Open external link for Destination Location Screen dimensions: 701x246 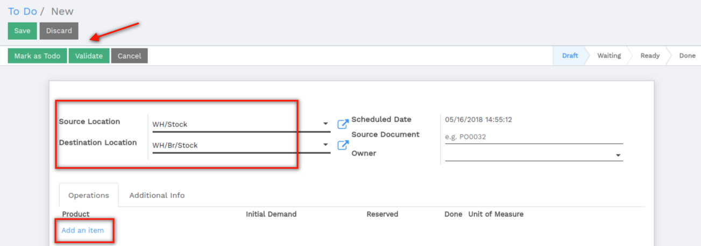pos(343,145)
